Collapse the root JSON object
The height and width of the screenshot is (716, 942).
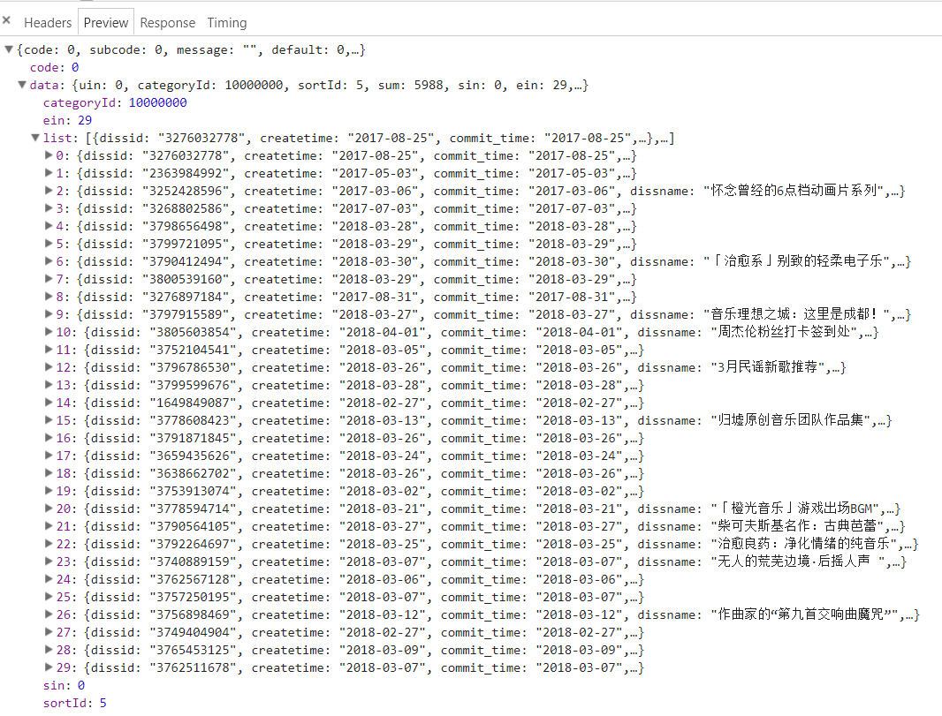click(9, 49)
